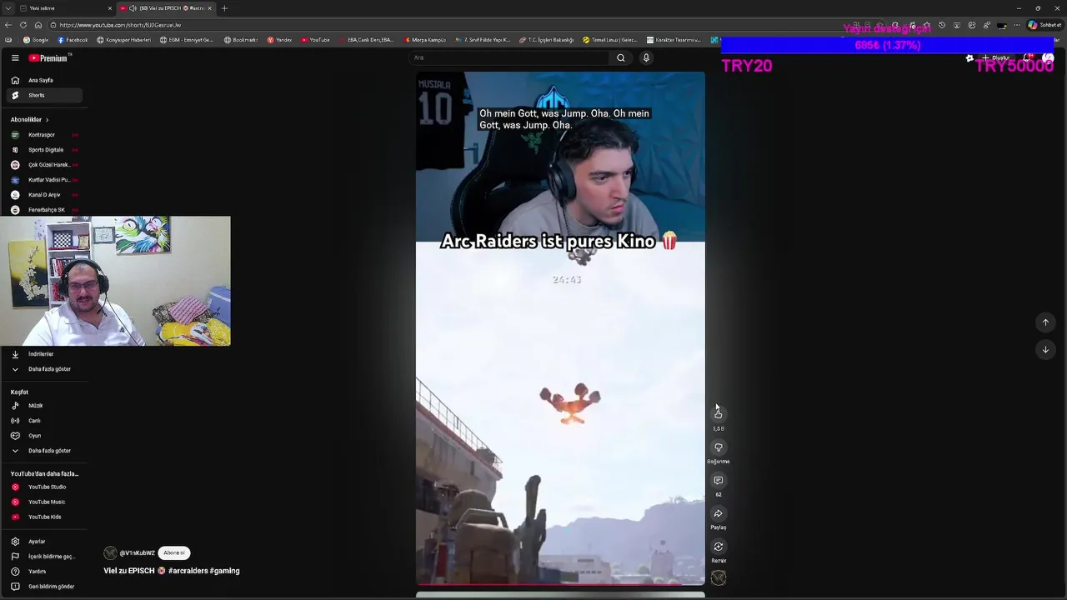Open the browser tab list dropdown

pos(8,8)
